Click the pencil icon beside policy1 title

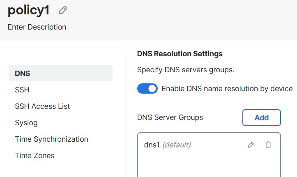tap(63, 11)
